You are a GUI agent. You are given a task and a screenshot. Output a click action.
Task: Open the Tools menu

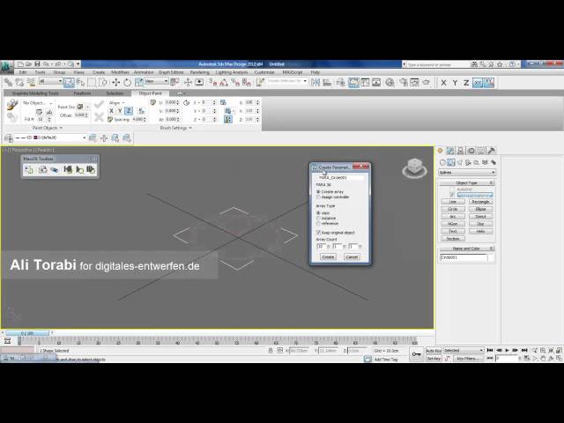pos(40,72)
